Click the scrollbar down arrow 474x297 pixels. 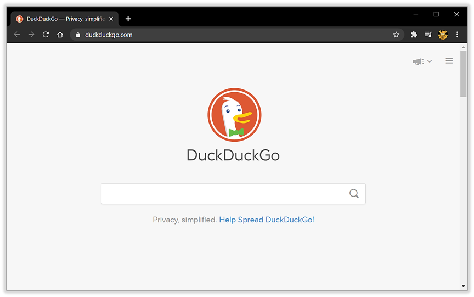click(463, 286)
